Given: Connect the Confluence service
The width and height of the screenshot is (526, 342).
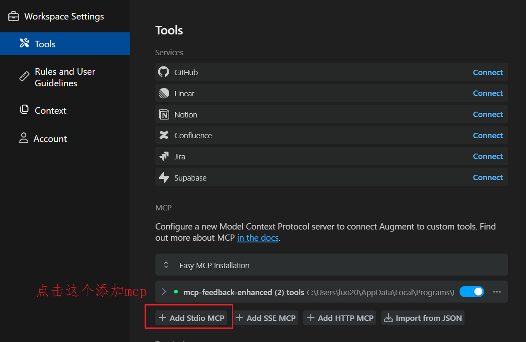Looking at the screenshot, I should tap(488, 135).
